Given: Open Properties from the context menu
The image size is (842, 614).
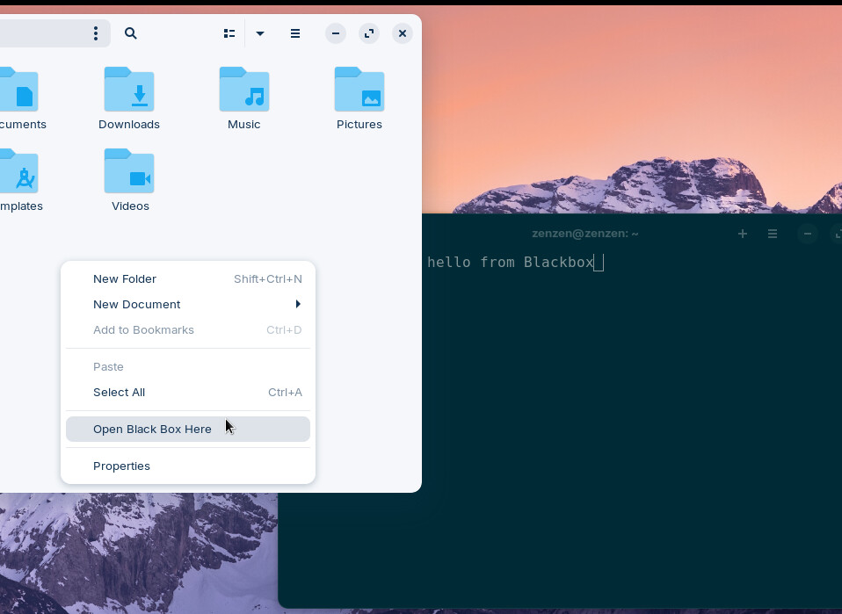Looking at the screenshot, I should pos(188,466).
